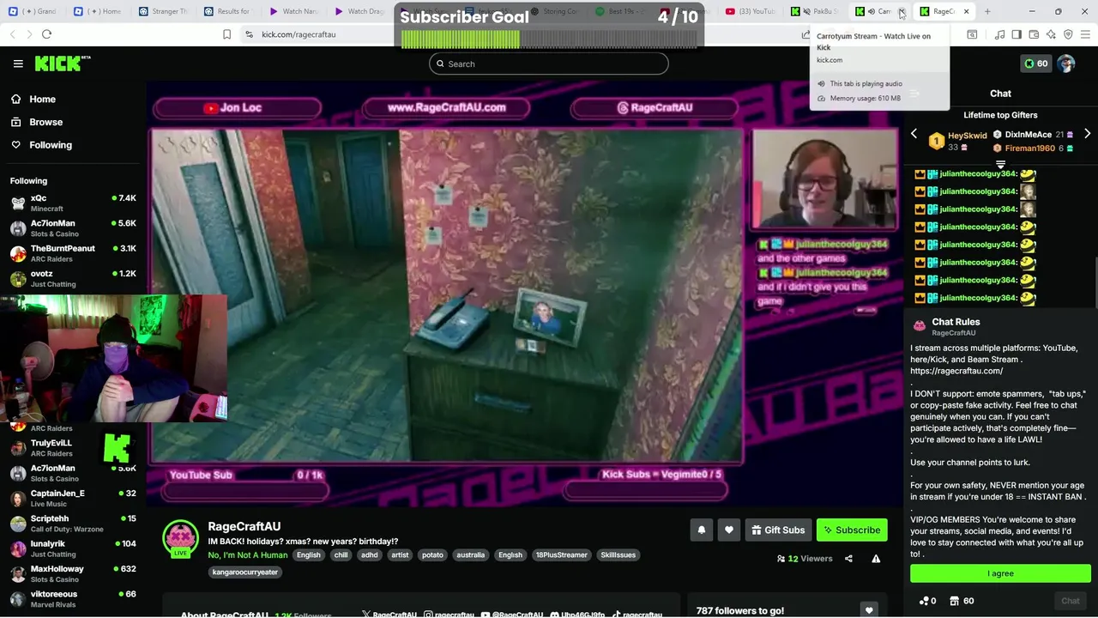Click the RageCraftAU live avatar
The width and height of the screenshot is (1098, 618).
(x=180, y=538)
